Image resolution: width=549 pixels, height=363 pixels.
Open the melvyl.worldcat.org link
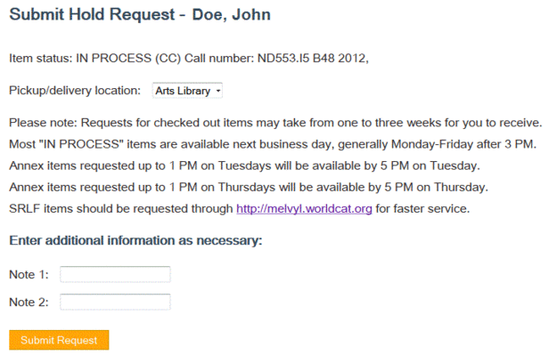(304, 209)
